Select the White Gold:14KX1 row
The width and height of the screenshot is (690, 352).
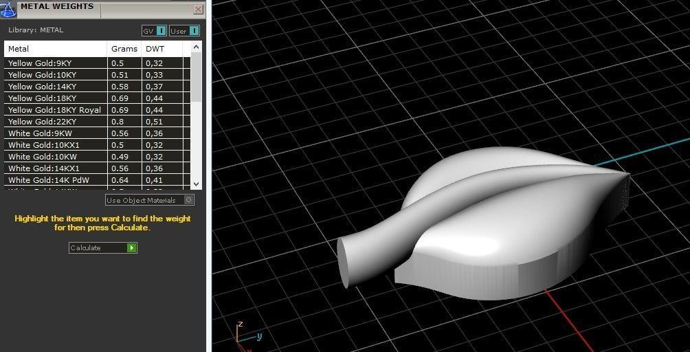[x=98, y=168]
